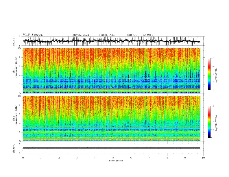Click the "-5" tick on ch.3 voltage axis
This screenshot has height=177, width=229.
click(x=20, y=153)
